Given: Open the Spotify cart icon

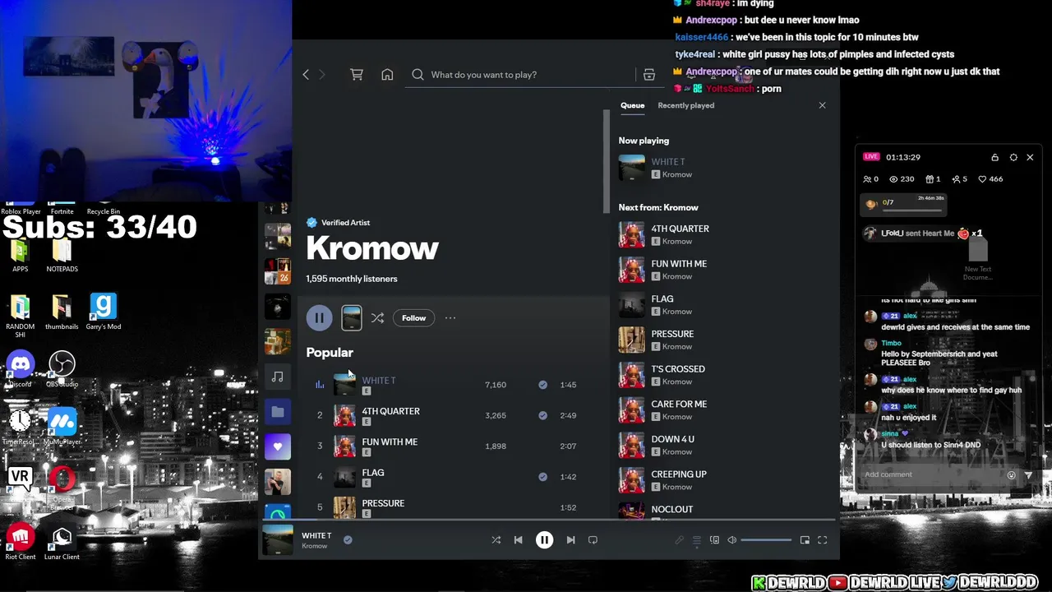Looking at the screenshot, I should tap(357, 75).
